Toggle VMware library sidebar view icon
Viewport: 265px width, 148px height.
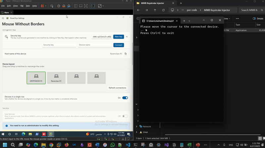[x=76, y=6]
